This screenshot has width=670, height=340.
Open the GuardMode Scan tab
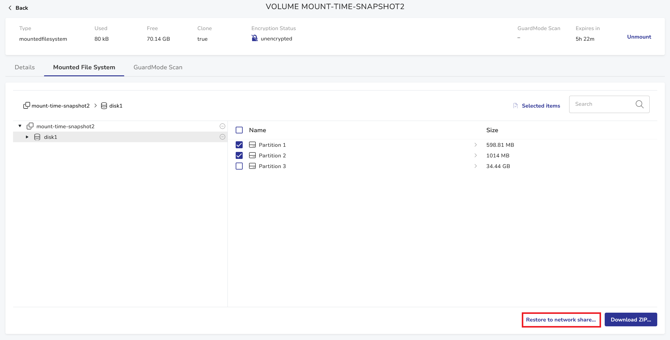coord(158,67)
